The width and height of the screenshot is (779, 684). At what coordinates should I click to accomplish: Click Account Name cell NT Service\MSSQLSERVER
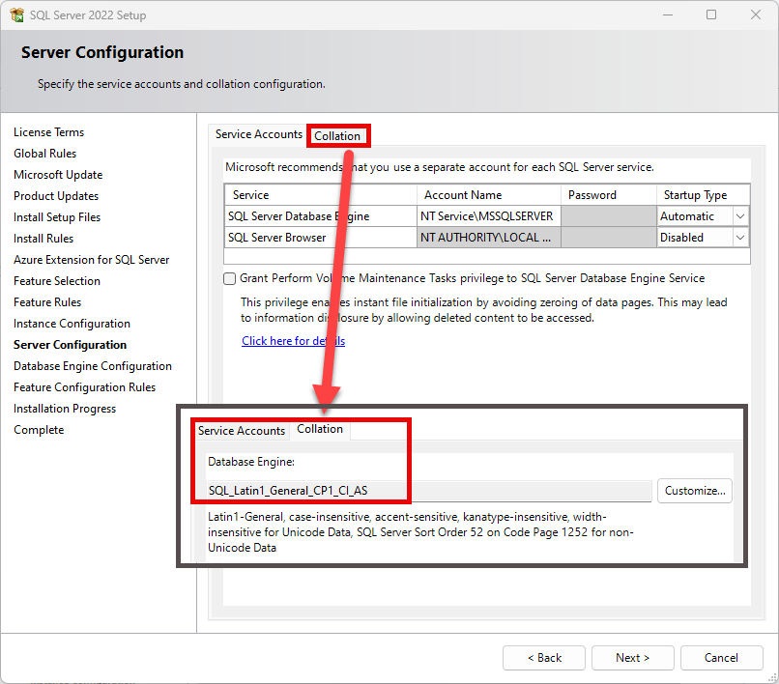[x=489, y=216]
